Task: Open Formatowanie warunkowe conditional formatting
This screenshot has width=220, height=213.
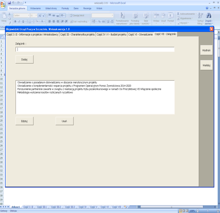Action: pyautogui.click(x=122, y=18)
